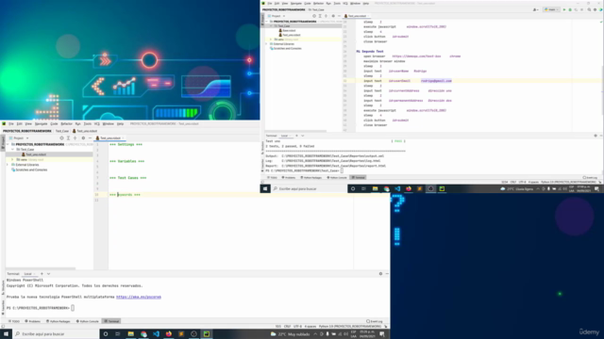Image resolution: width=604 pixels, height=339 pixels.
Task: Open https://aka.ms/pscore6 link in terminal
Action: point(139,297)
